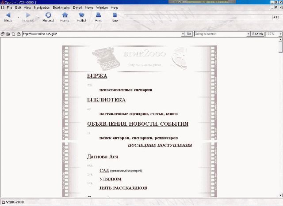Image resolution: width=283 pixels, height=206 pixels.
Task: Click the Go button
Action: tap(189, 34)
